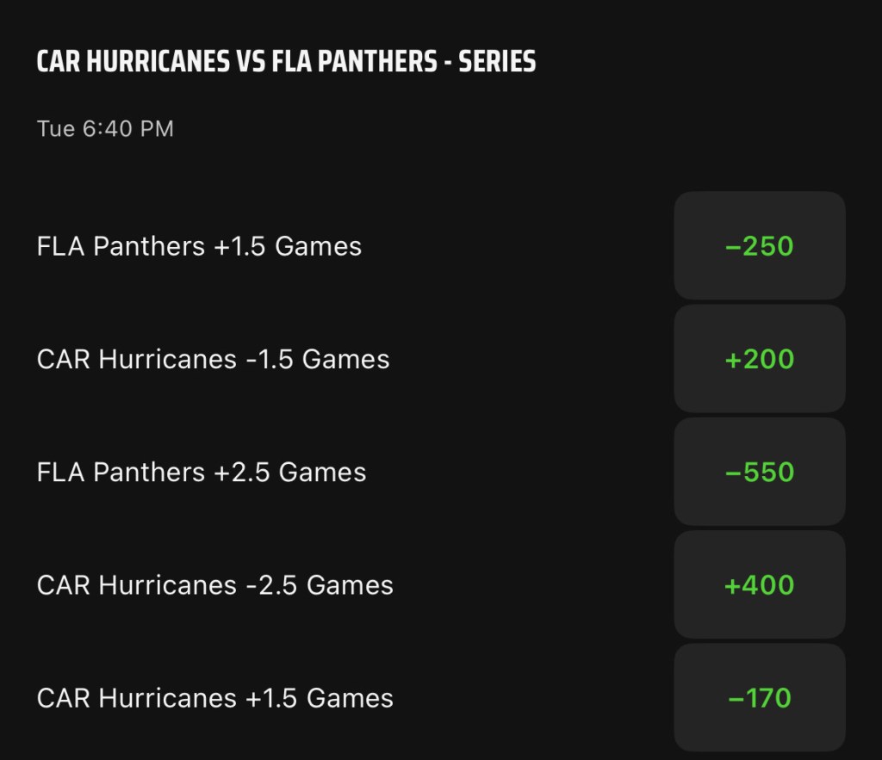Click the CAR Hurricanes -2.5 Games label
Screen dimensions: 882x760
(x=214, y=585)
